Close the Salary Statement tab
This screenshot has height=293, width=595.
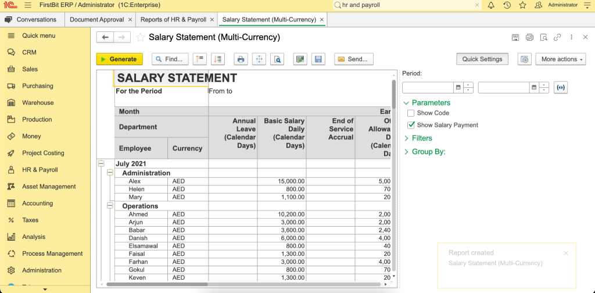(x=322, y=19)
